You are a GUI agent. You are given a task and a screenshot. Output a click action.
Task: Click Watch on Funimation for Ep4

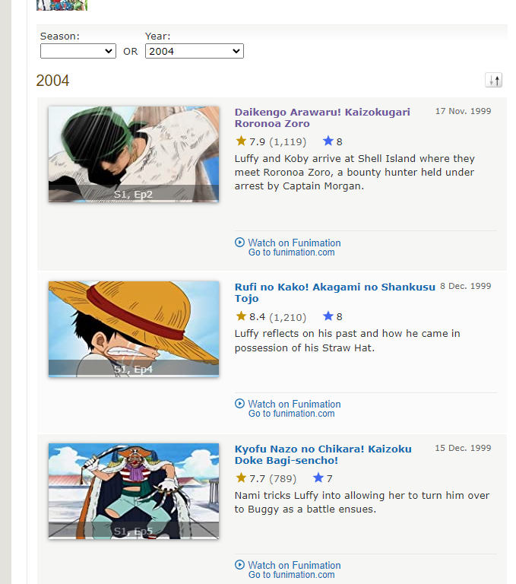[x=294, y=405]
